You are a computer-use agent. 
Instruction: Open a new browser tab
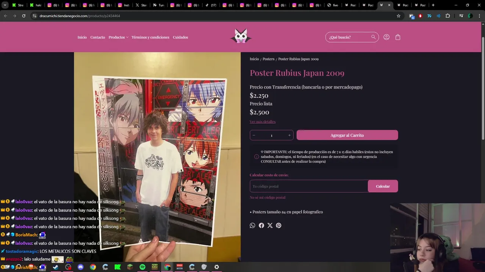click(433, 5)
